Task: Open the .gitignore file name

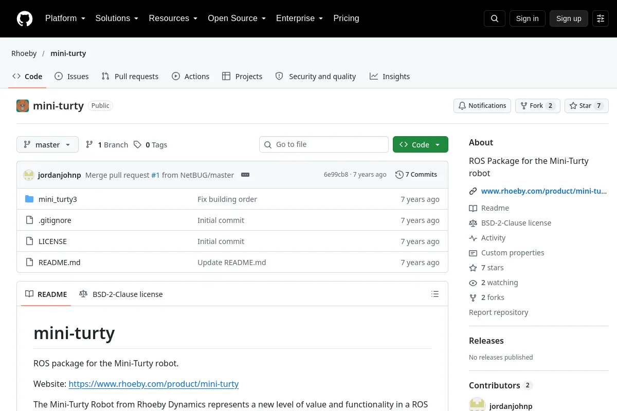Action: tap(55, 220)
